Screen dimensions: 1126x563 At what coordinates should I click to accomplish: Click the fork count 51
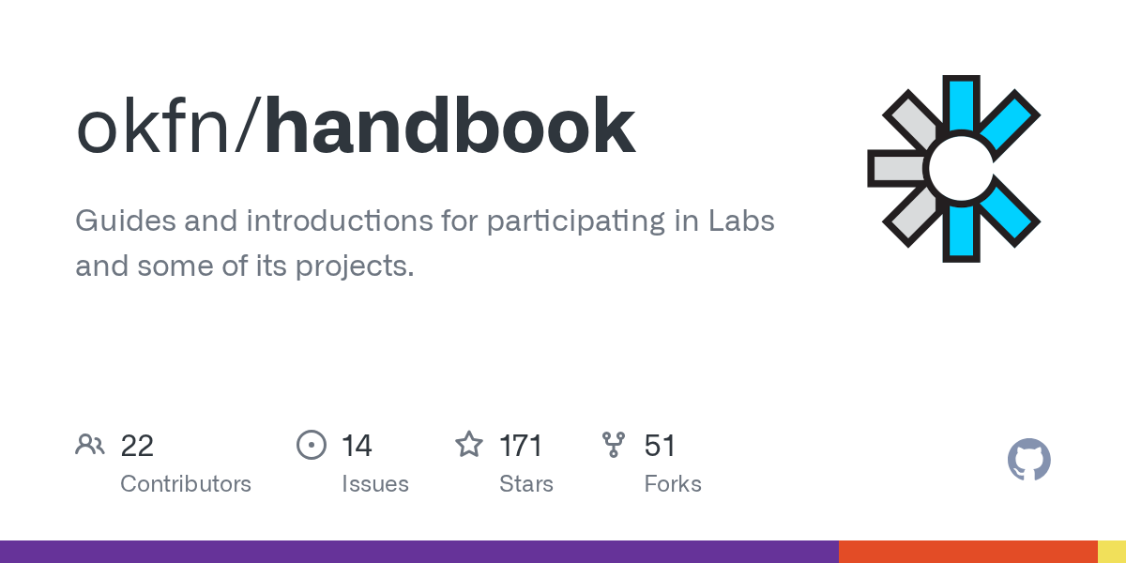[660, 445]
